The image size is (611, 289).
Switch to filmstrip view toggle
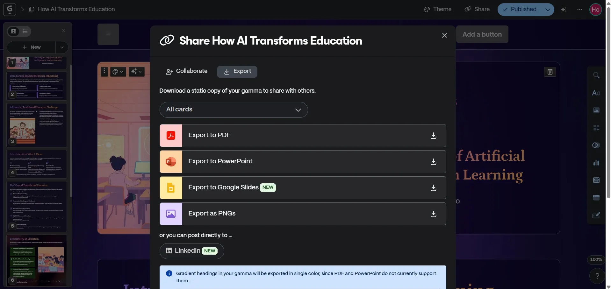tap(14, 31)
